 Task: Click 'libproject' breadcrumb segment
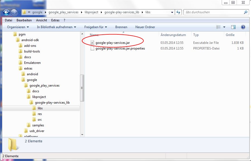(x=91, y=12)
